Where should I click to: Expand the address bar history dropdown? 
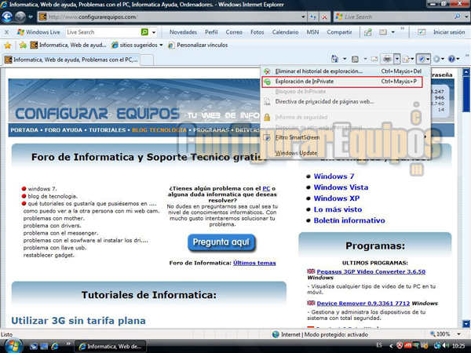(x=303, y=17)
